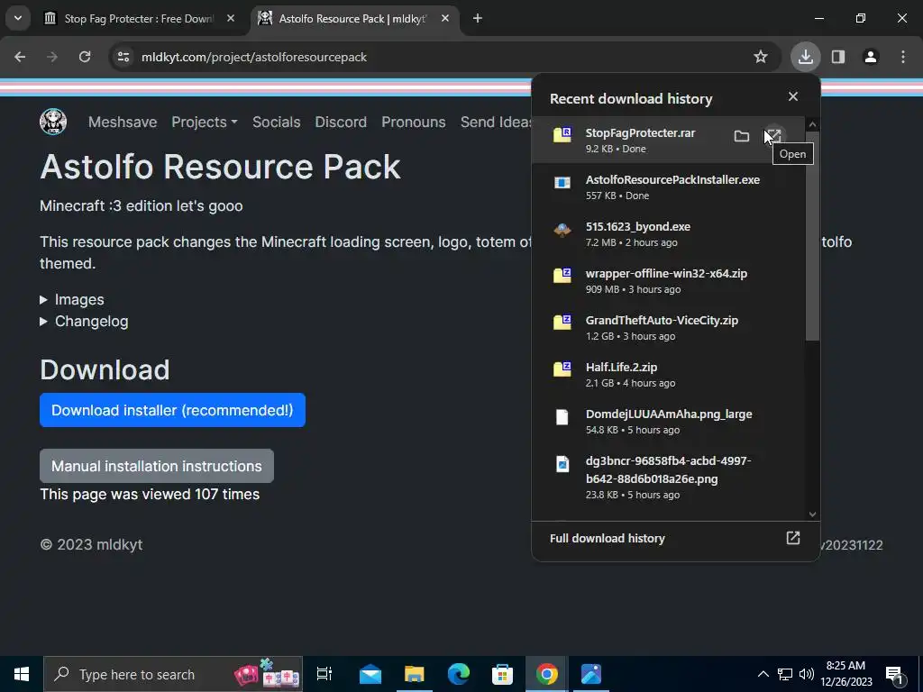Click the 515.1623_byond.exe file icon
The image size is (923, 692).
click(x=562, y=230)
